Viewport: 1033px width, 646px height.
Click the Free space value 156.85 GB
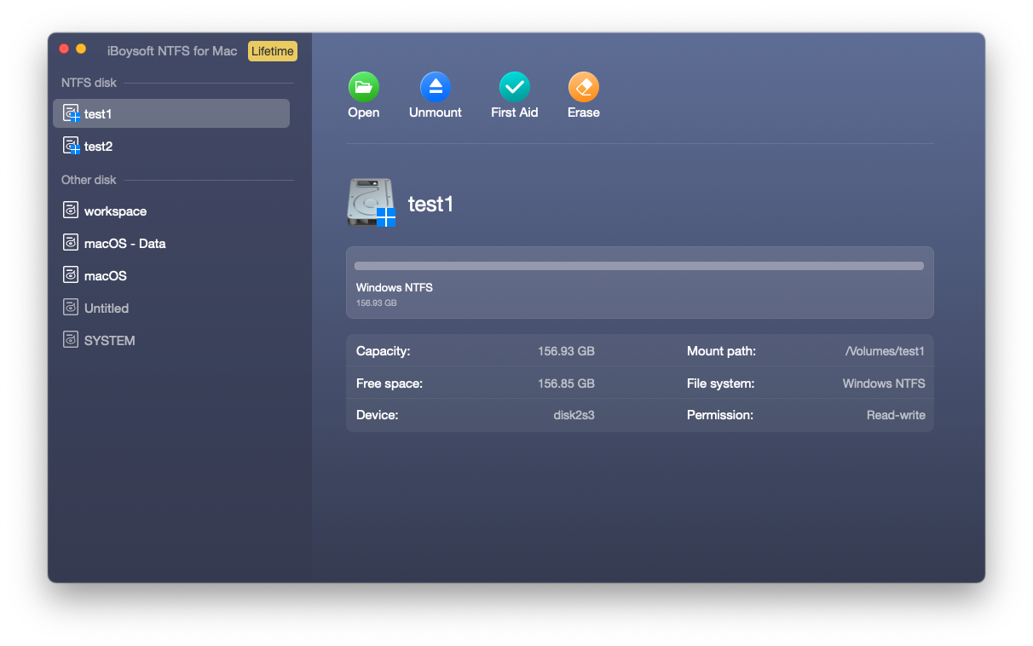[566, 384]
